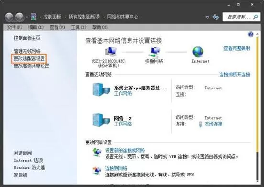Click the vertical scrollbar of content pane
This screenshot has width=264, height=187.
pos(257,108)
